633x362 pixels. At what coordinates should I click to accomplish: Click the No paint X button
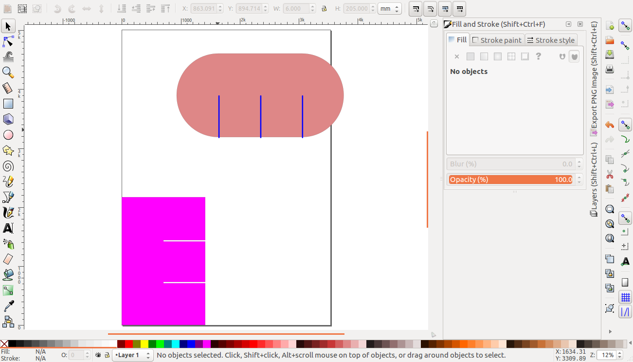457,56
